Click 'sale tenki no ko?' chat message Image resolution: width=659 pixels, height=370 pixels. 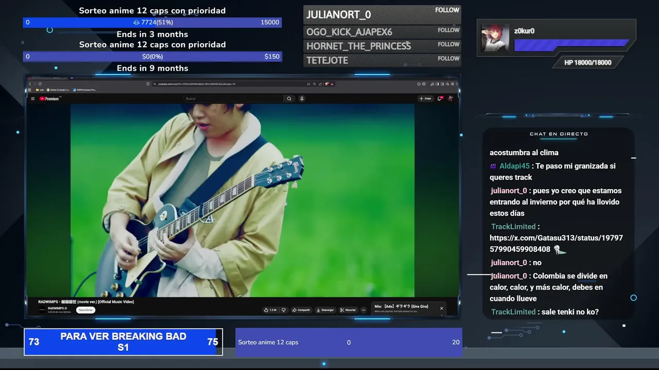coord(570,312)
